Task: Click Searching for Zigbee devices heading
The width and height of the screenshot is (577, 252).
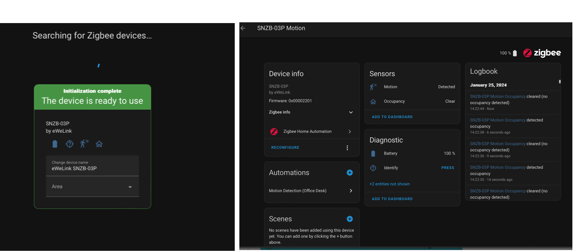Action: pyautogui.click(x=92, y=36)
